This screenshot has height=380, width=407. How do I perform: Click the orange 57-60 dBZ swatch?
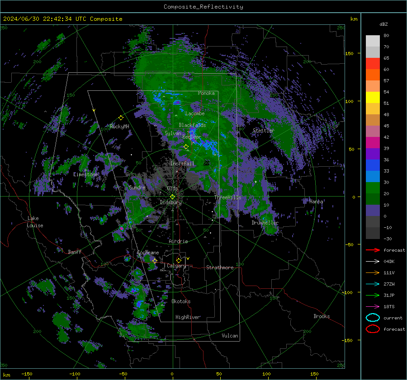[x=373, y=75]
